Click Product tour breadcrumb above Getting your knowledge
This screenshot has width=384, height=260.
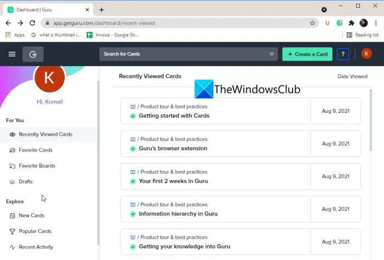pos(174,237)
